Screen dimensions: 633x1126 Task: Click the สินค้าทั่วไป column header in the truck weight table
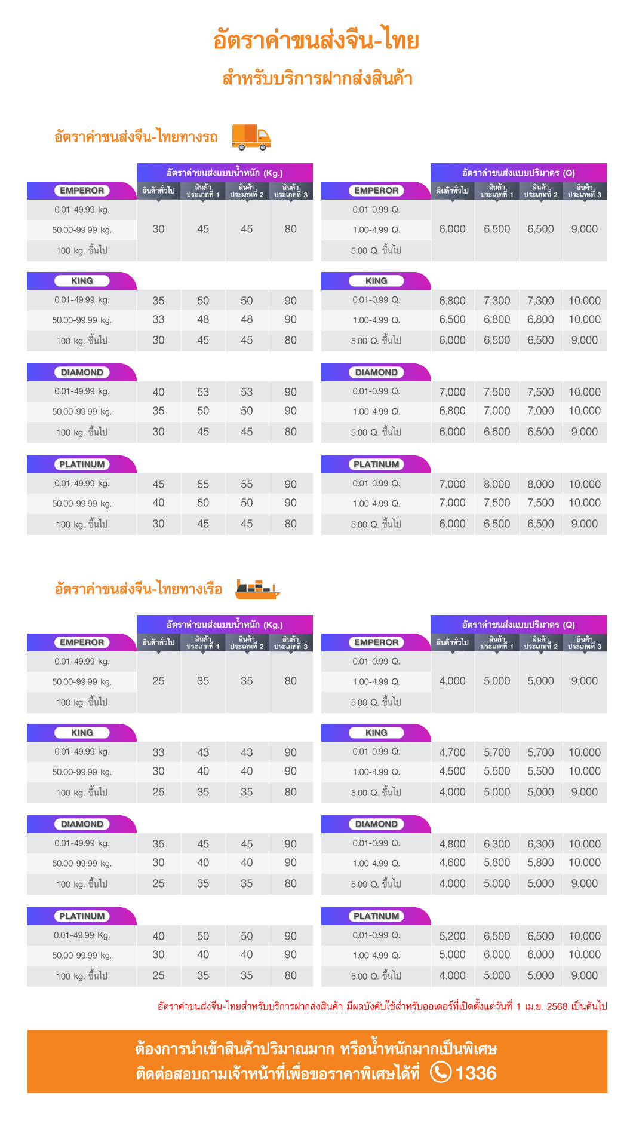click(x=158, y=191)
